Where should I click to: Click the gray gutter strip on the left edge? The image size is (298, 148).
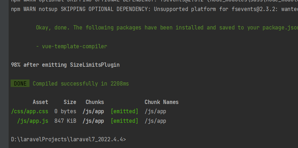coord(4,74)
